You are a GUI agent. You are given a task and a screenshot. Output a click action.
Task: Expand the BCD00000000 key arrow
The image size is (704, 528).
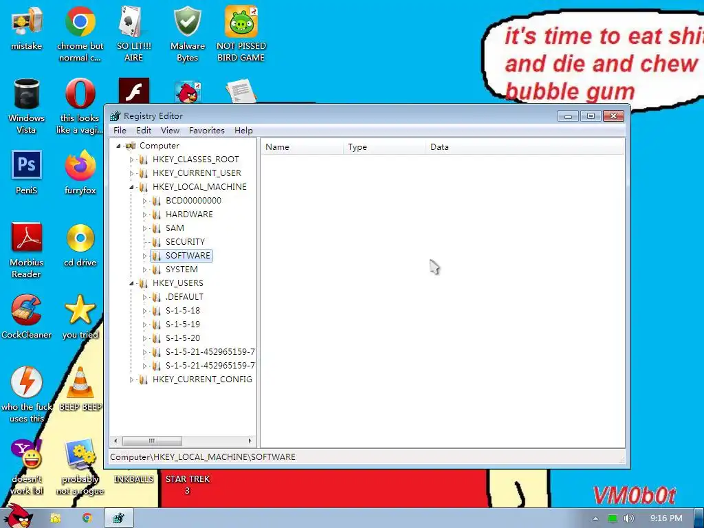144,201
